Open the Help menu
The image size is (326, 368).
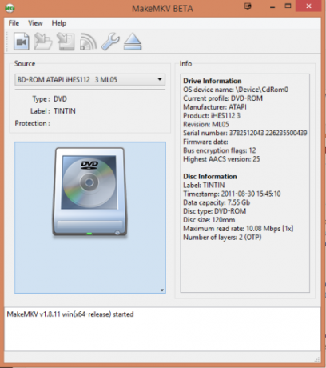(59, 23)
